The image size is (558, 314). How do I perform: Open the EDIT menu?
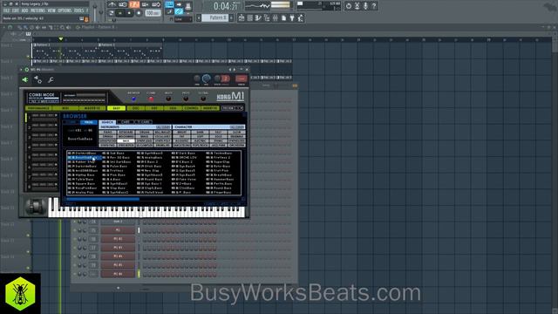[x=16, y=10]
